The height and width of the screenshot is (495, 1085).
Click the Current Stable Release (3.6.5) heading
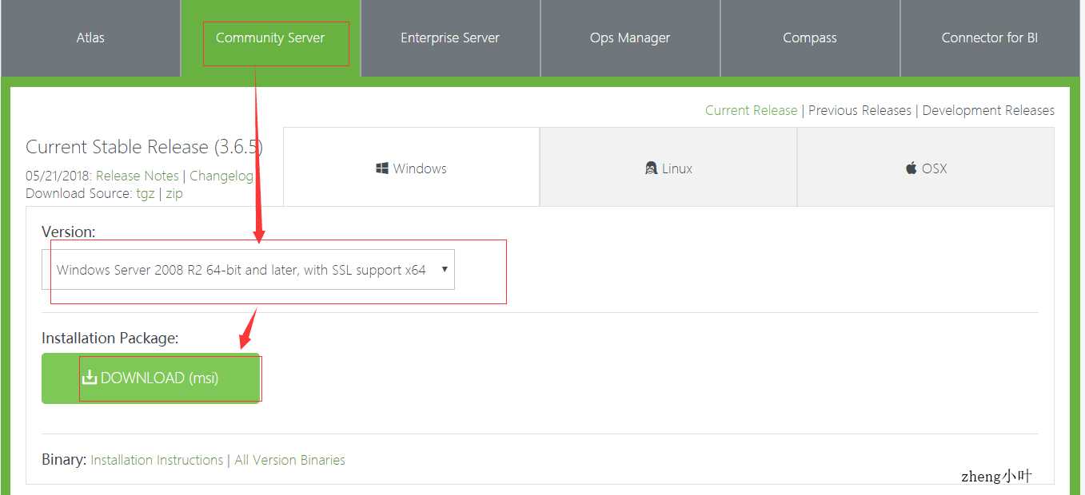click(x=144, y=147)
